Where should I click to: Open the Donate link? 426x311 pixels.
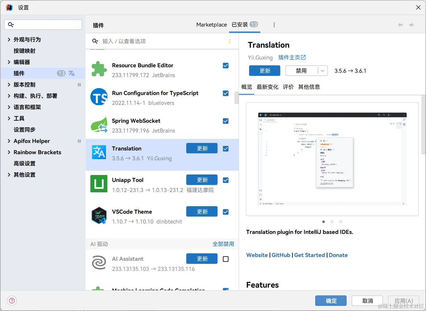338,255
